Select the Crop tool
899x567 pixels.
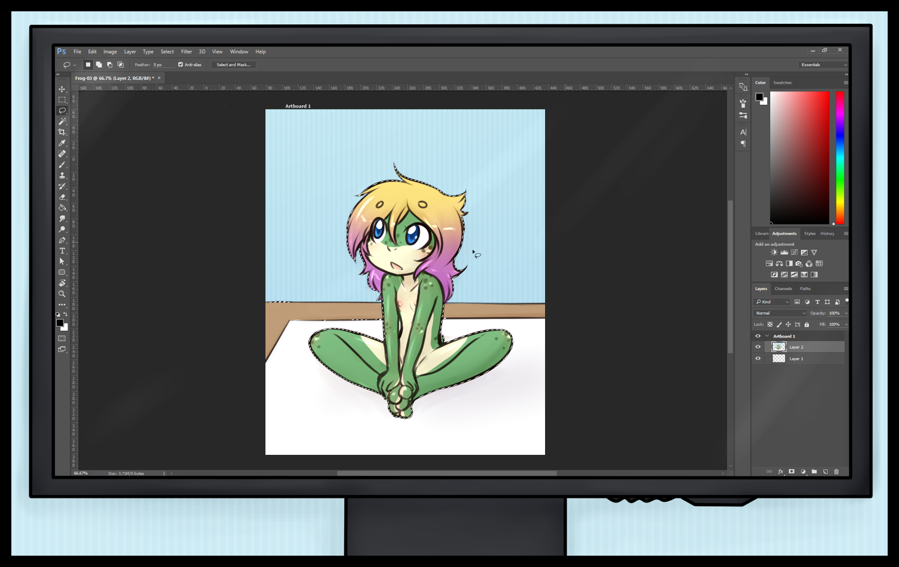tap(62, 132)
